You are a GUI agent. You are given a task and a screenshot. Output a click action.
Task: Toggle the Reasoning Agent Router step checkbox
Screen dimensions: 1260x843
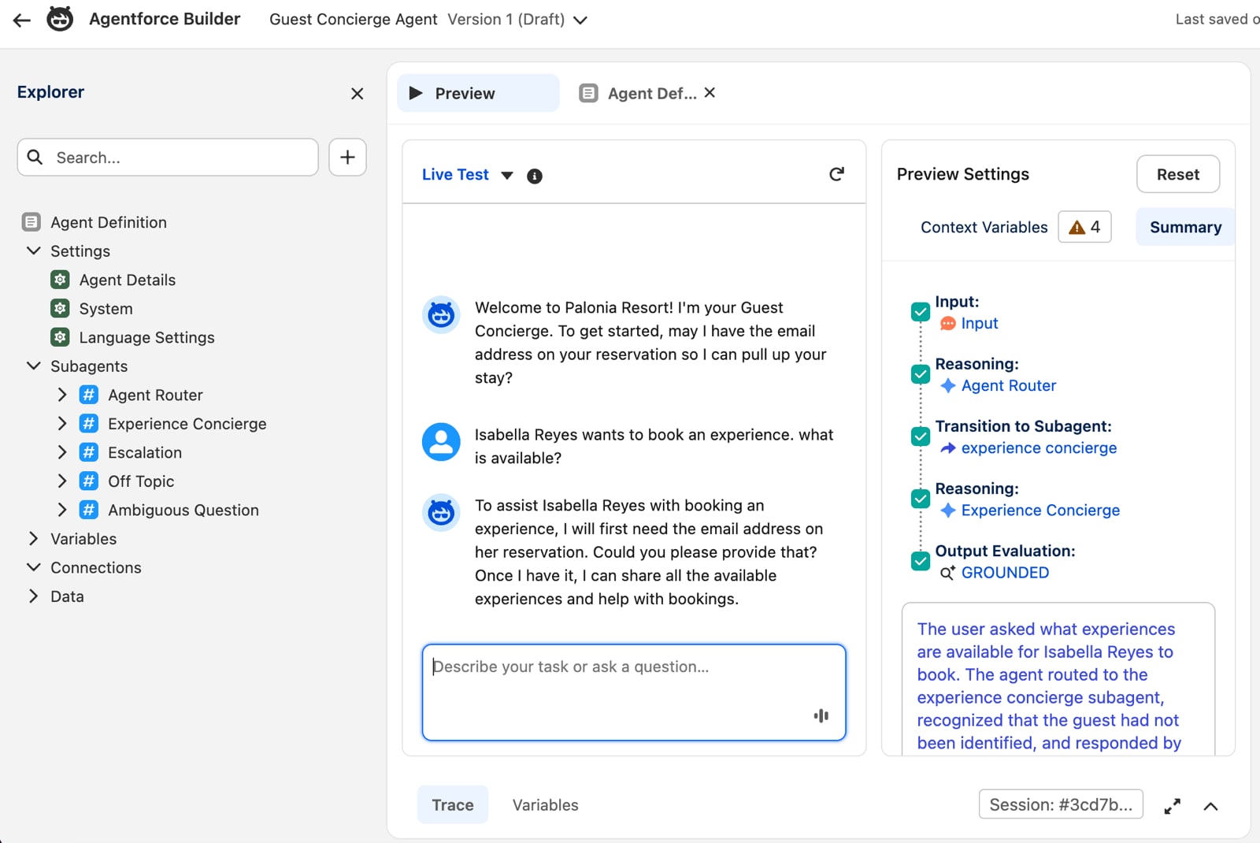point(921,374)
